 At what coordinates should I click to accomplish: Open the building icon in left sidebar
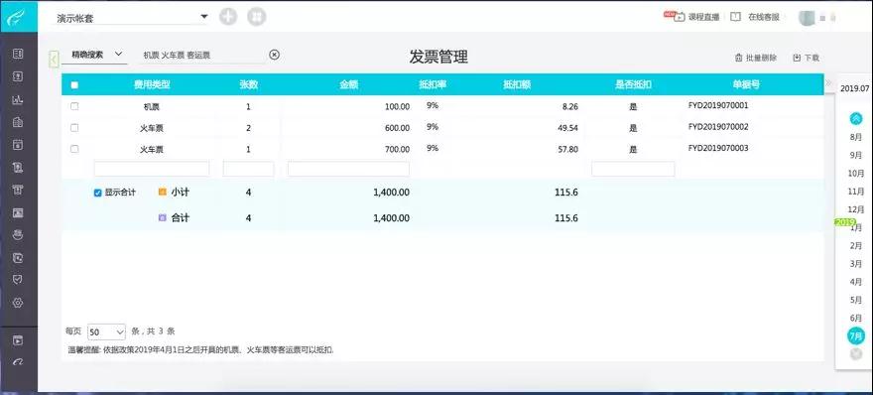pos(18,122)
